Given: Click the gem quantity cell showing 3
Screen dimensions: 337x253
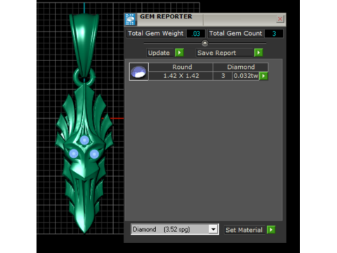Looking at the screenshot, I should point(223,76).
